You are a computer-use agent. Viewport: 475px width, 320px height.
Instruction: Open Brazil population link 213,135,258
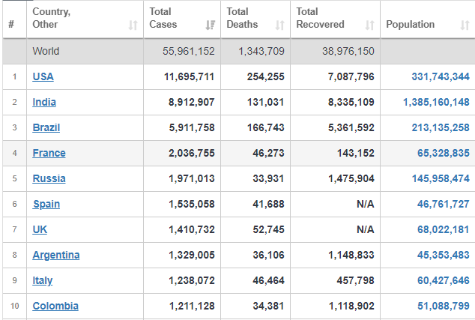click(441, 127)
